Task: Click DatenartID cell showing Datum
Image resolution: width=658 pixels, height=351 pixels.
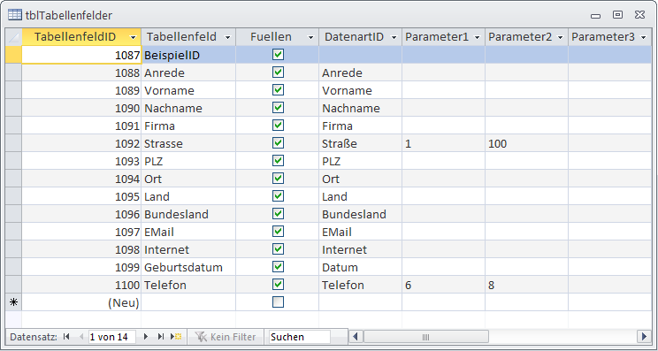Action: [361, 267]
